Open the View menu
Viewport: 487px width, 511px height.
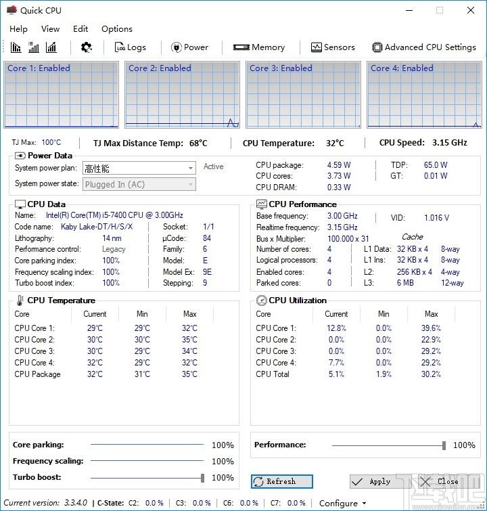click(50, 29)
